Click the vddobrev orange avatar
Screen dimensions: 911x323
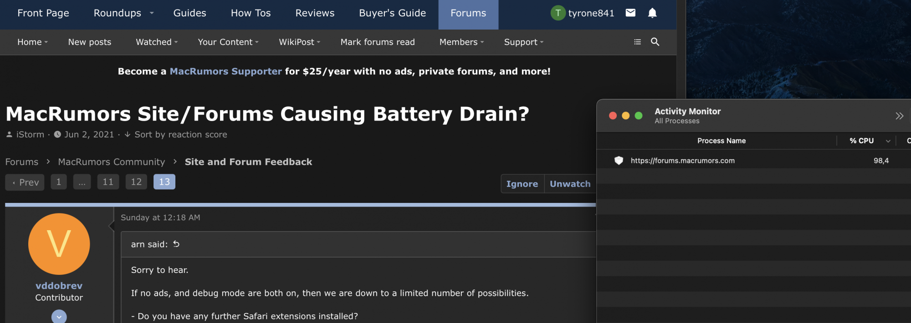point(59,244)
